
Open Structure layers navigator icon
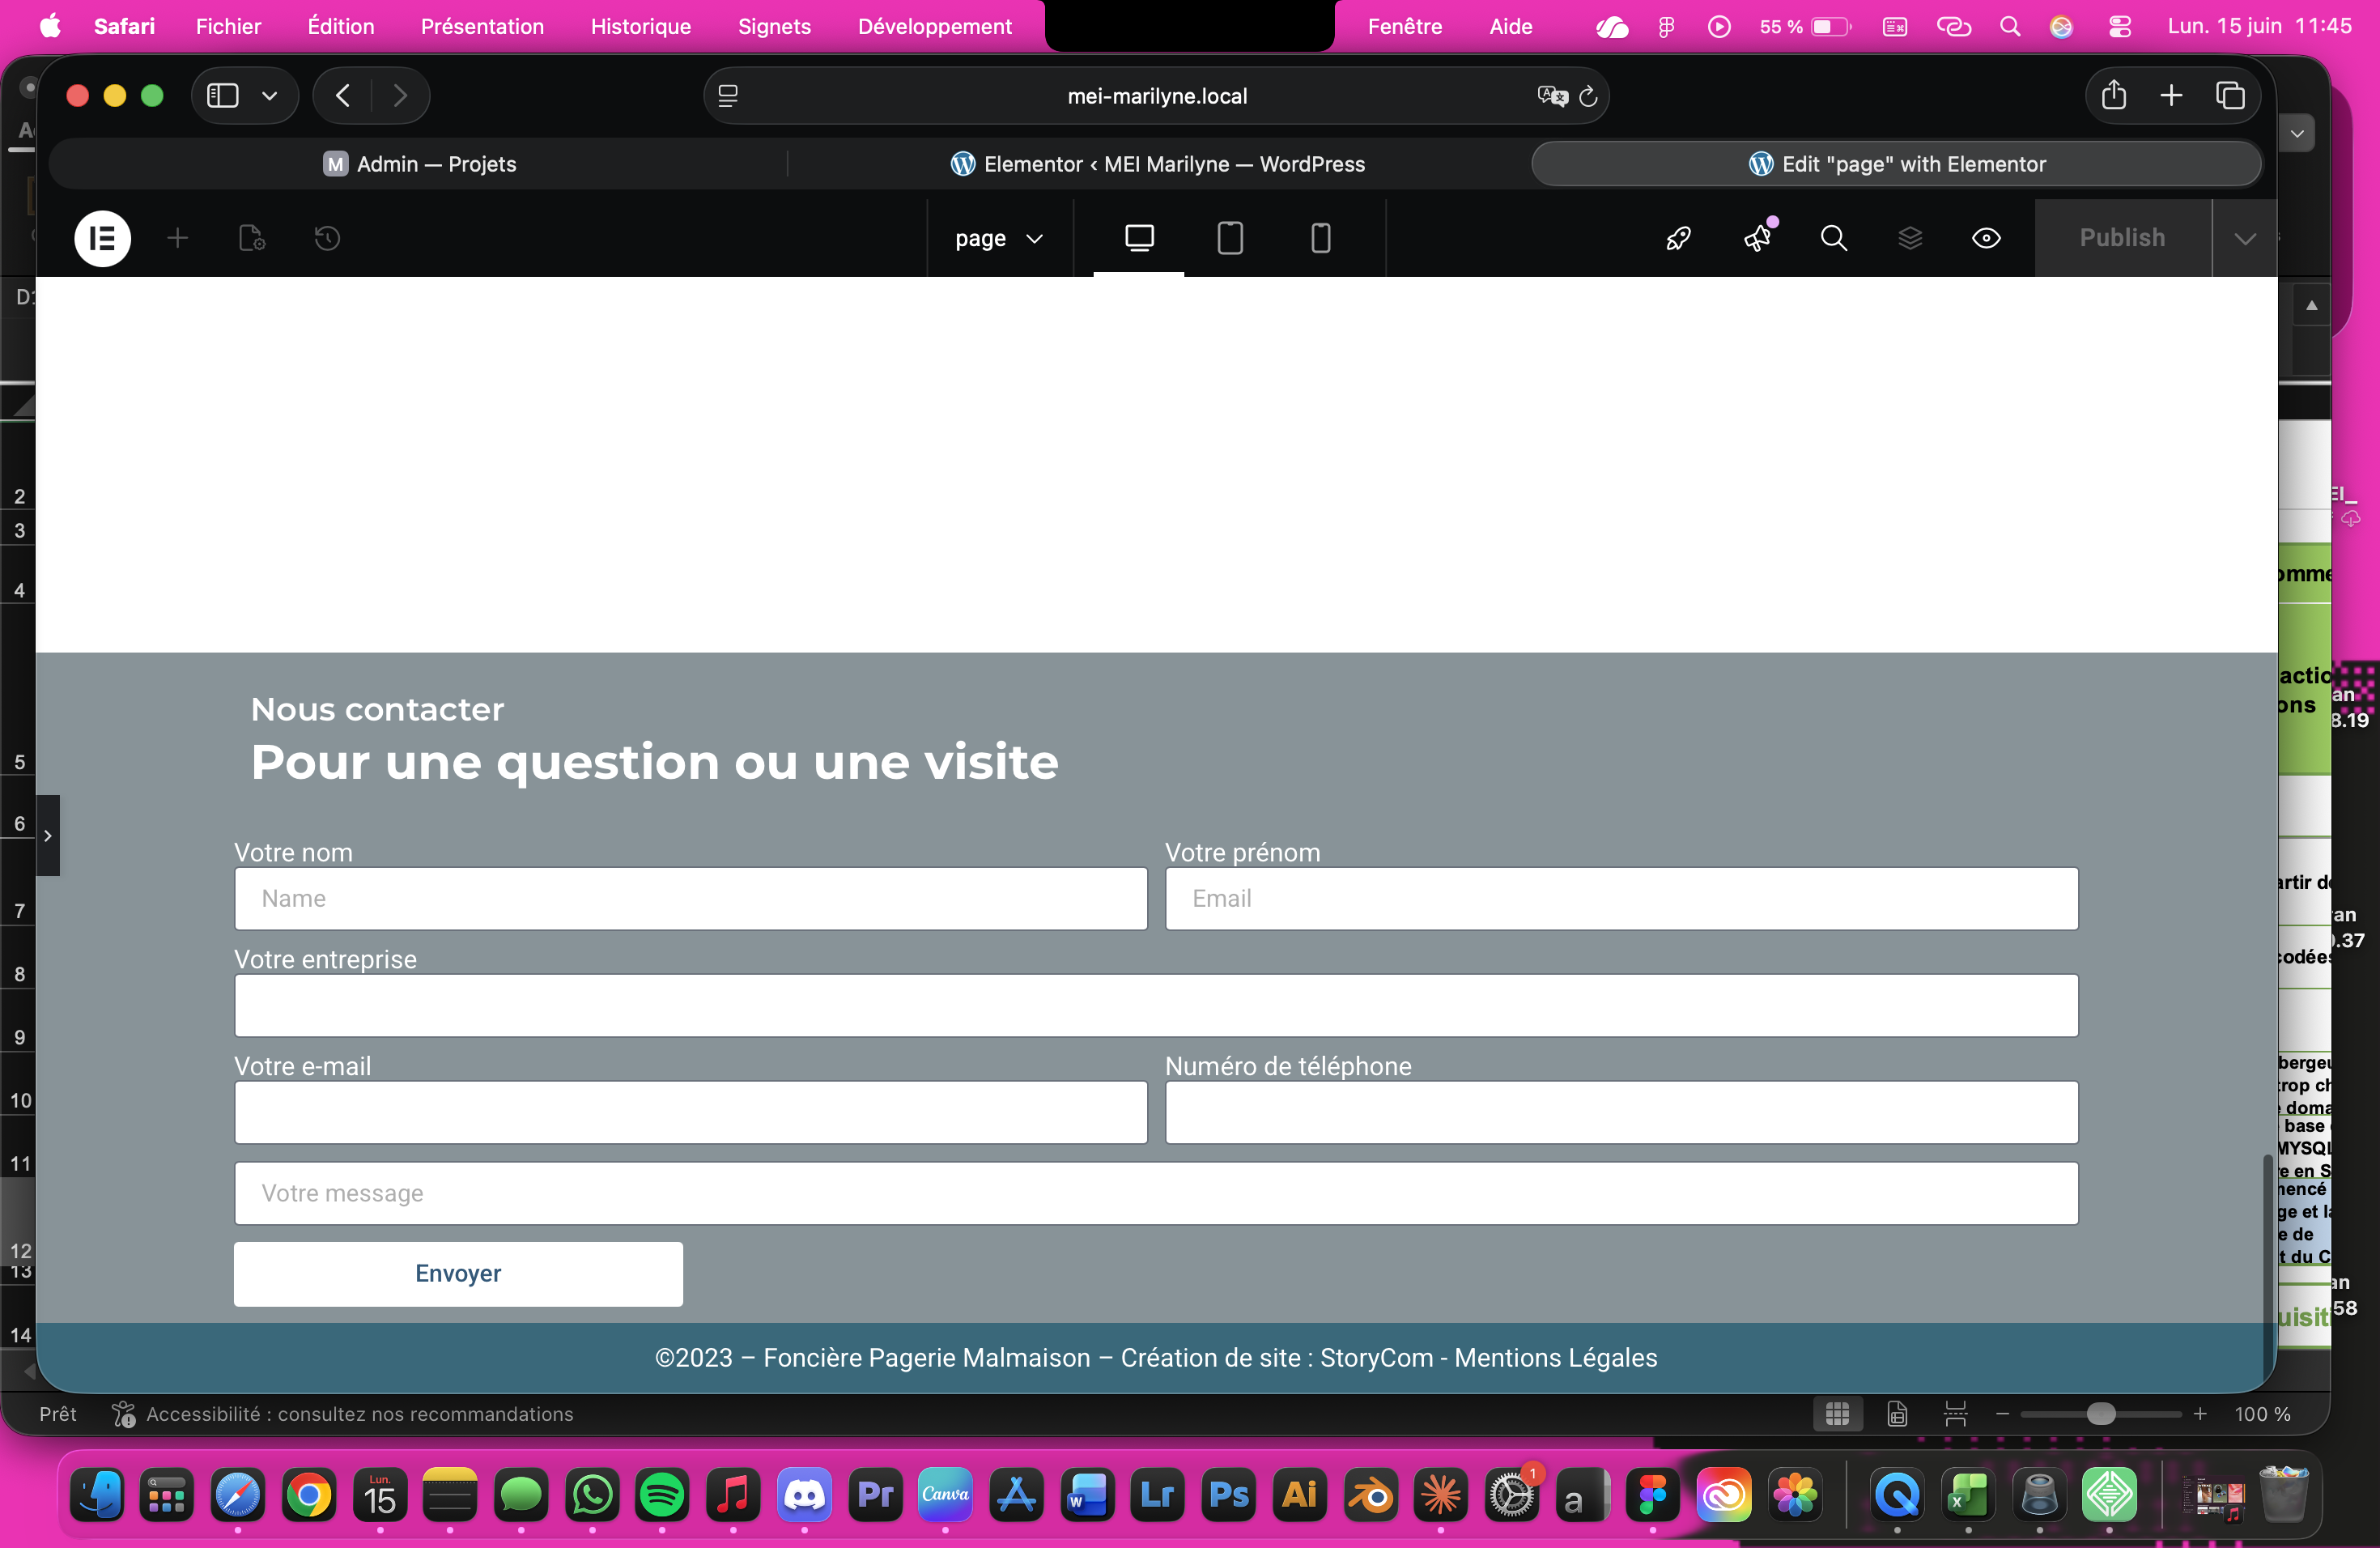click(1910, 238)
